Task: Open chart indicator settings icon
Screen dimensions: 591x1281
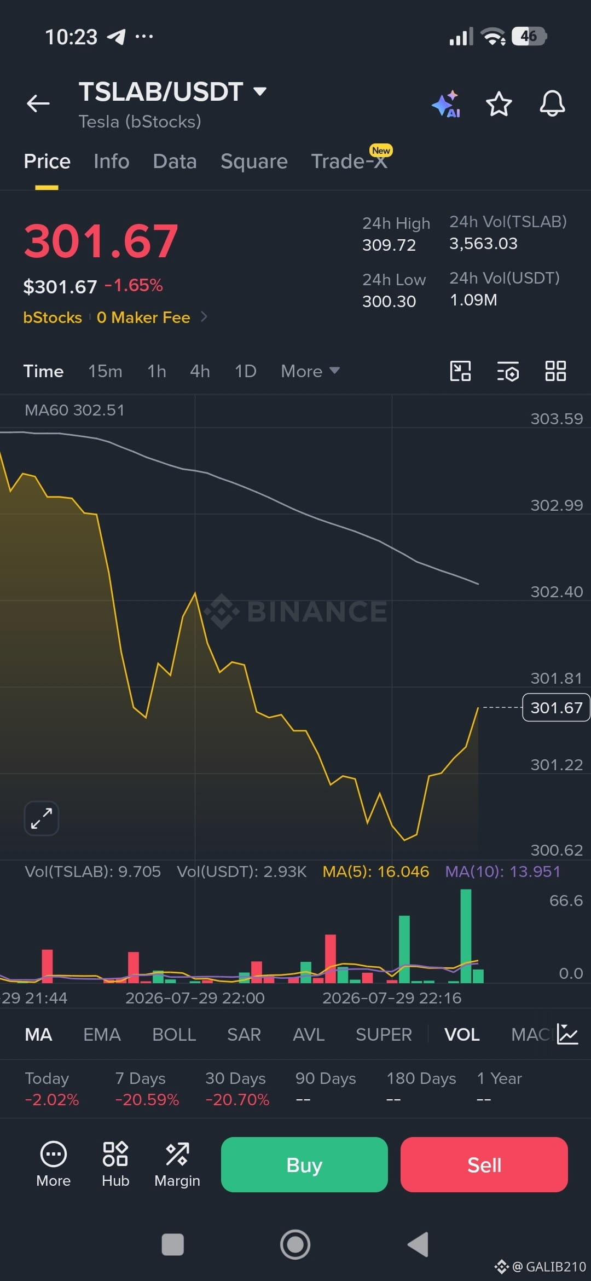Action: 508,371
